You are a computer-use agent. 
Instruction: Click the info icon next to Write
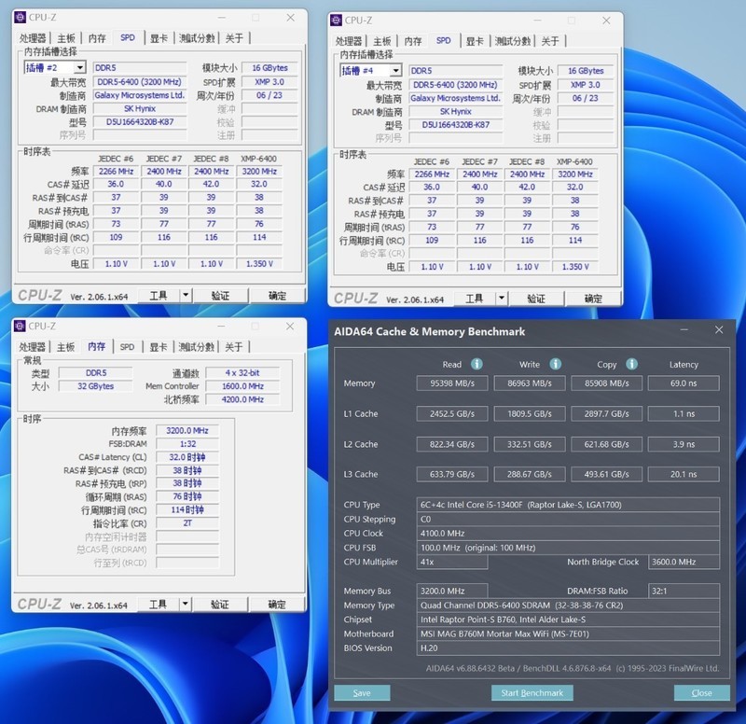click(x=556, y=364)
